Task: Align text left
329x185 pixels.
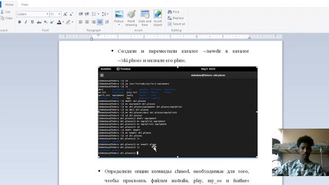Action: [81, 22]
